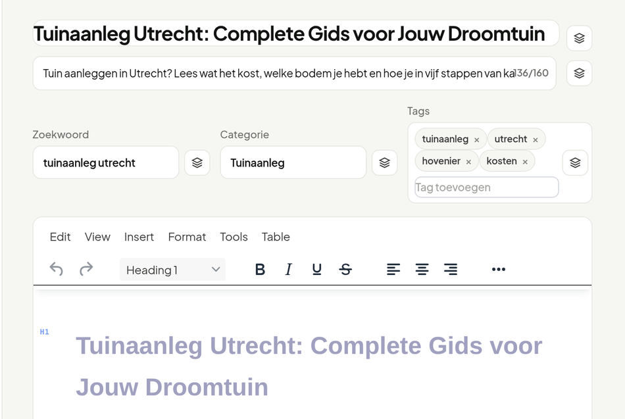
Task: Redo the last undone edit
Action: [86, 270]
